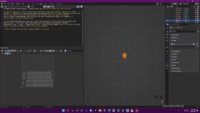Select UV vertex selection mode
The image size is (200, 113).
click(x=8, y=51)
